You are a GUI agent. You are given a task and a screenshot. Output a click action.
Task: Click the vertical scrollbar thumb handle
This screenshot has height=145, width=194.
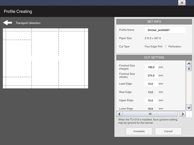[x=189, y=69]
